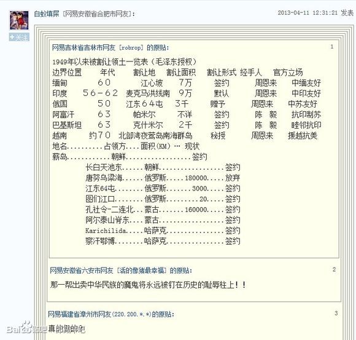Click the 唐努乌梁海 row in the table
Viewport: 356px width, 340px height.
point(163,178)
